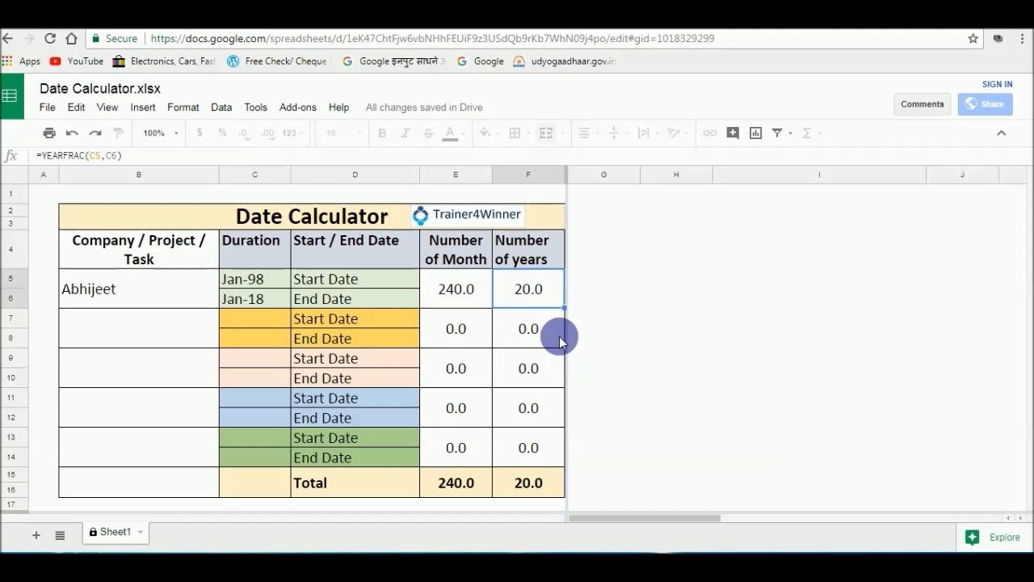The height and width of the screenshot is (582, 1034).
Task: Select the Paint format roller icon
Action: point(118,133)
